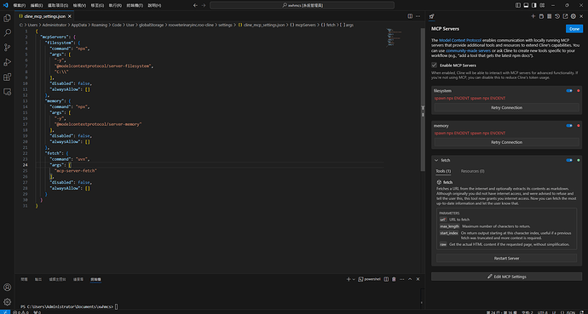Go back with navigation arrow
This screenshot has height=314, width=588.
coord(195,5)
